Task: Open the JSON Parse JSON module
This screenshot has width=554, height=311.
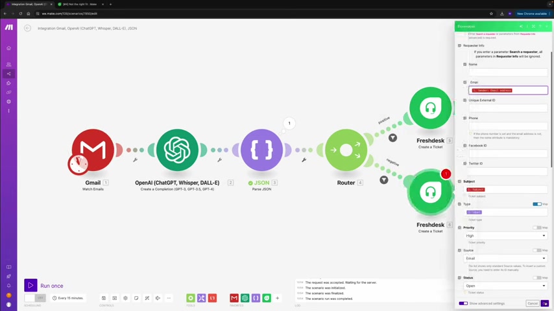Action: [x=261, y=150]
